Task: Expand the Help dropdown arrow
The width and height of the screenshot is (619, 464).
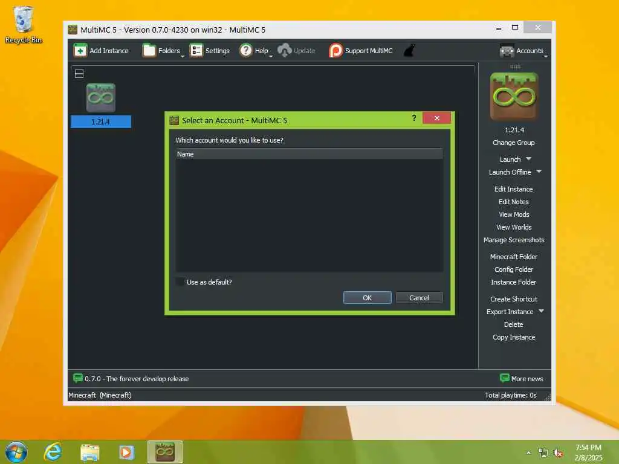Action: tap(271, 56)
